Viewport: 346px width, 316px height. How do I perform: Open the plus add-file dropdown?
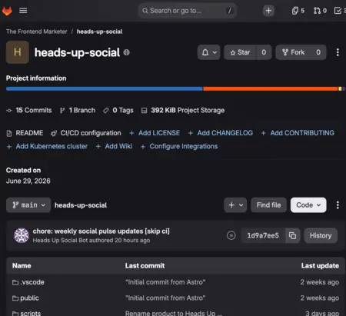coord(235,205)
